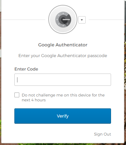Click the text cursor inside the code box

click(x=17, y=80)
